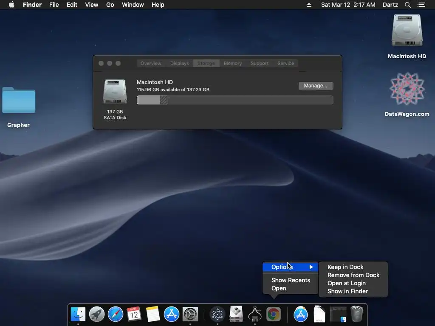Choose Remove from Dock
Image resolution: width=435 pixels, height=326 pixels.
353,275
